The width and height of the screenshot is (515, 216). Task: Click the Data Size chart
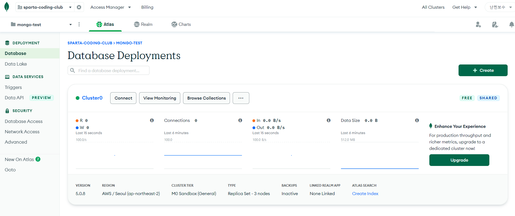click(x=380, y=155)
